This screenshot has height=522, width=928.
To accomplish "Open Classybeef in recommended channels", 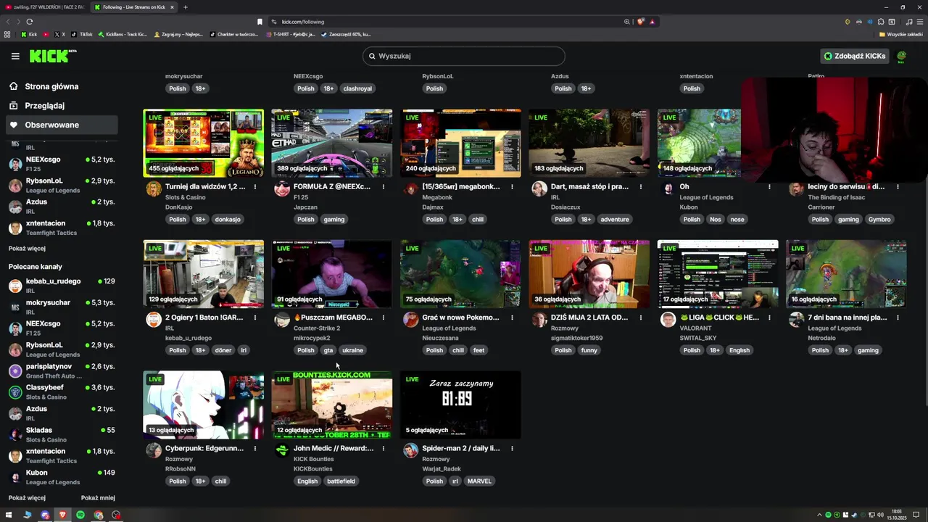I will [62, 392].
